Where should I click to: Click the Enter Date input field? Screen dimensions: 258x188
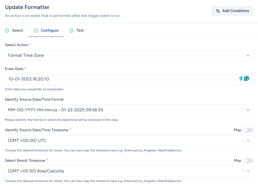click(x=120, y=79)
